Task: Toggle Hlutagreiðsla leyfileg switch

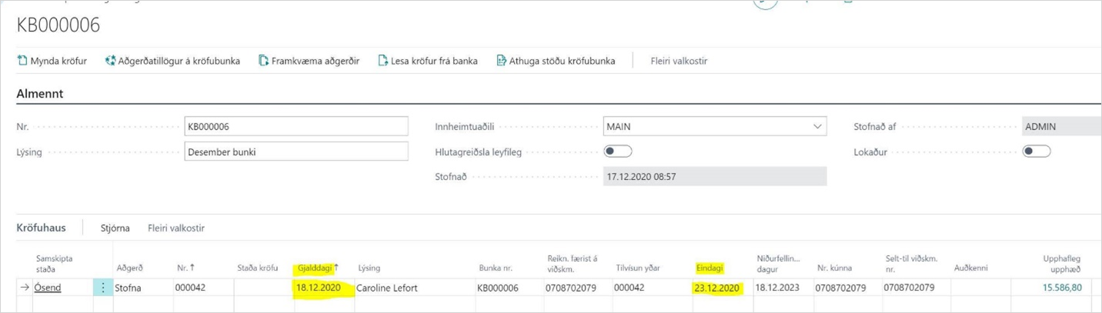Action: [x=618, y=152]
